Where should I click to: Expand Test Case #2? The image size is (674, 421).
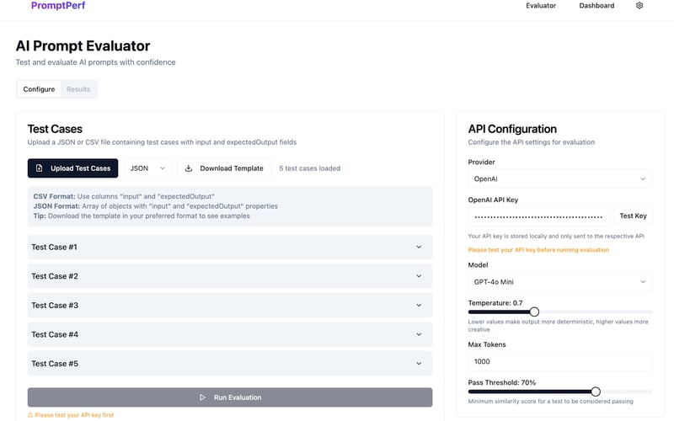pyautogui.click(x=230, y=276)
